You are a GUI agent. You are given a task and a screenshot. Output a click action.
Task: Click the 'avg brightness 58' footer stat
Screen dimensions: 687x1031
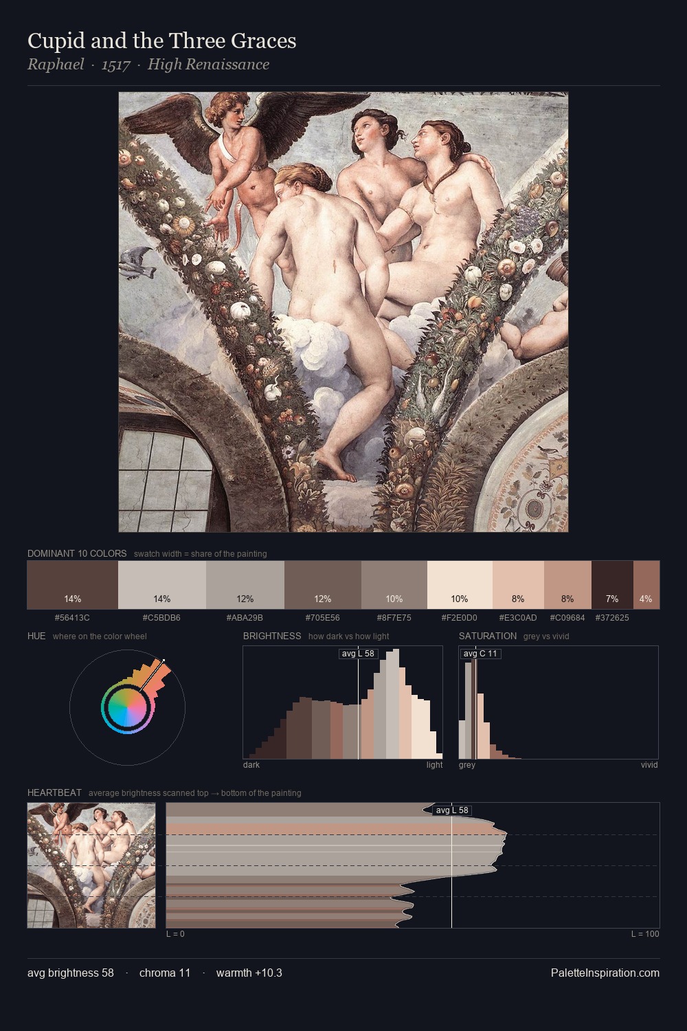pos(71,973)
